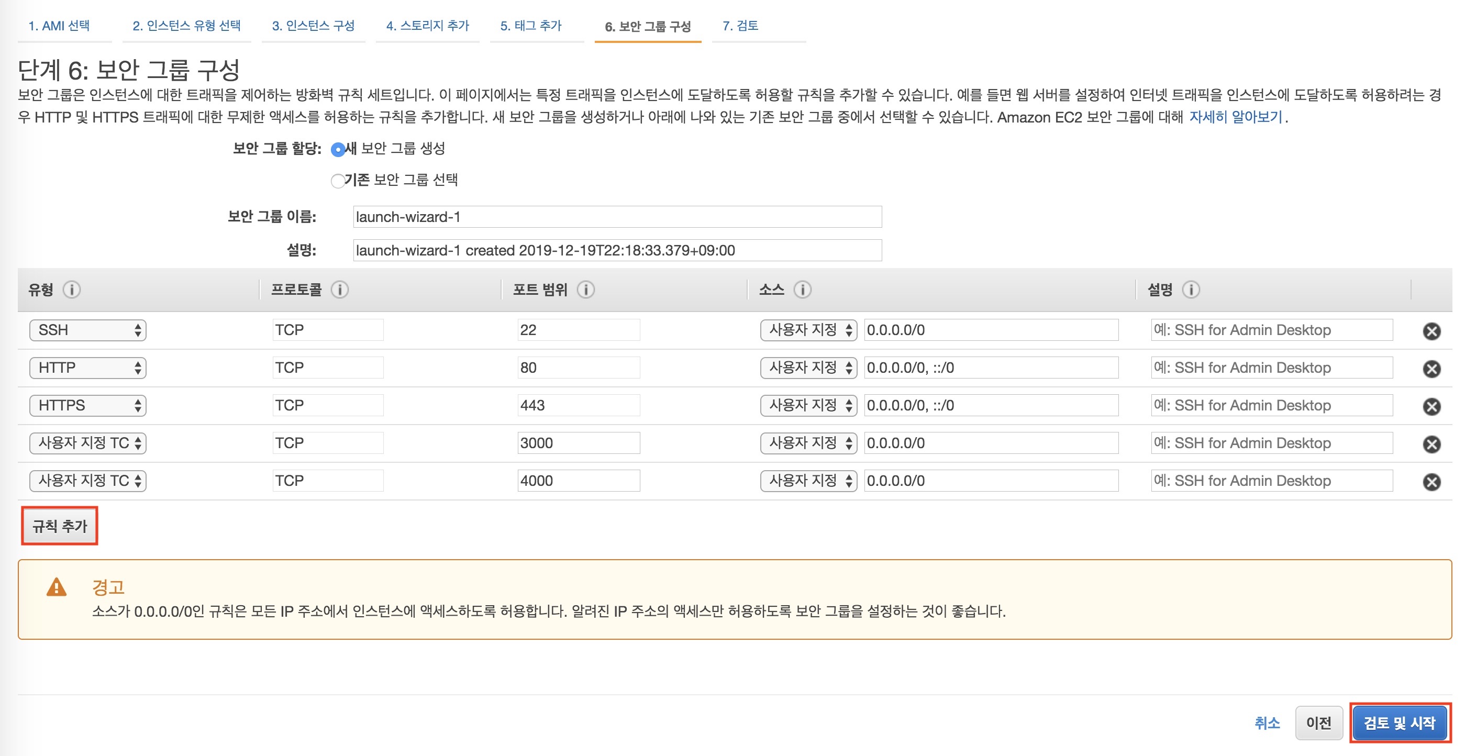Delete the SSH port 22 rule
Viewport: 1465px width, 756px height.
point(1431,331)
